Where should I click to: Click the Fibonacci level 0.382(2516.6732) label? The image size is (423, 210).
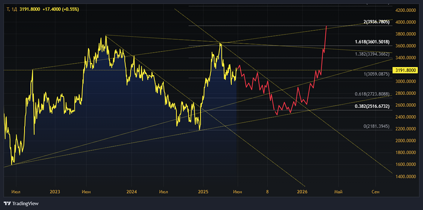372,107
